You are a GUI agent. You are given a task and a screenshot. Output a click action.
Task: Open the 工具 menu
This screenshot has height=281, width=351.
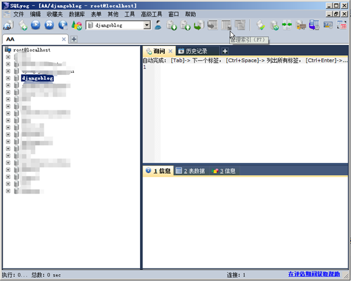pos(130,15)
